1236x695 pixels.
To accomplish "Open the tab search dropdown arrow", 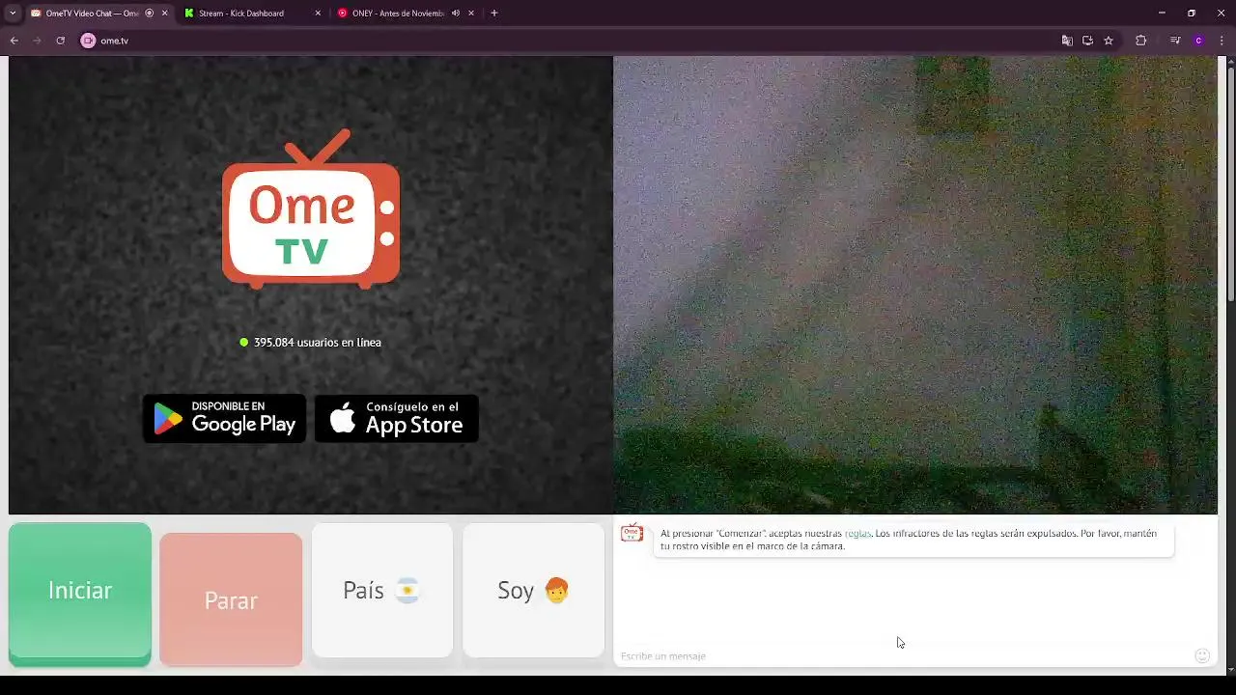I will pos(13,14).
